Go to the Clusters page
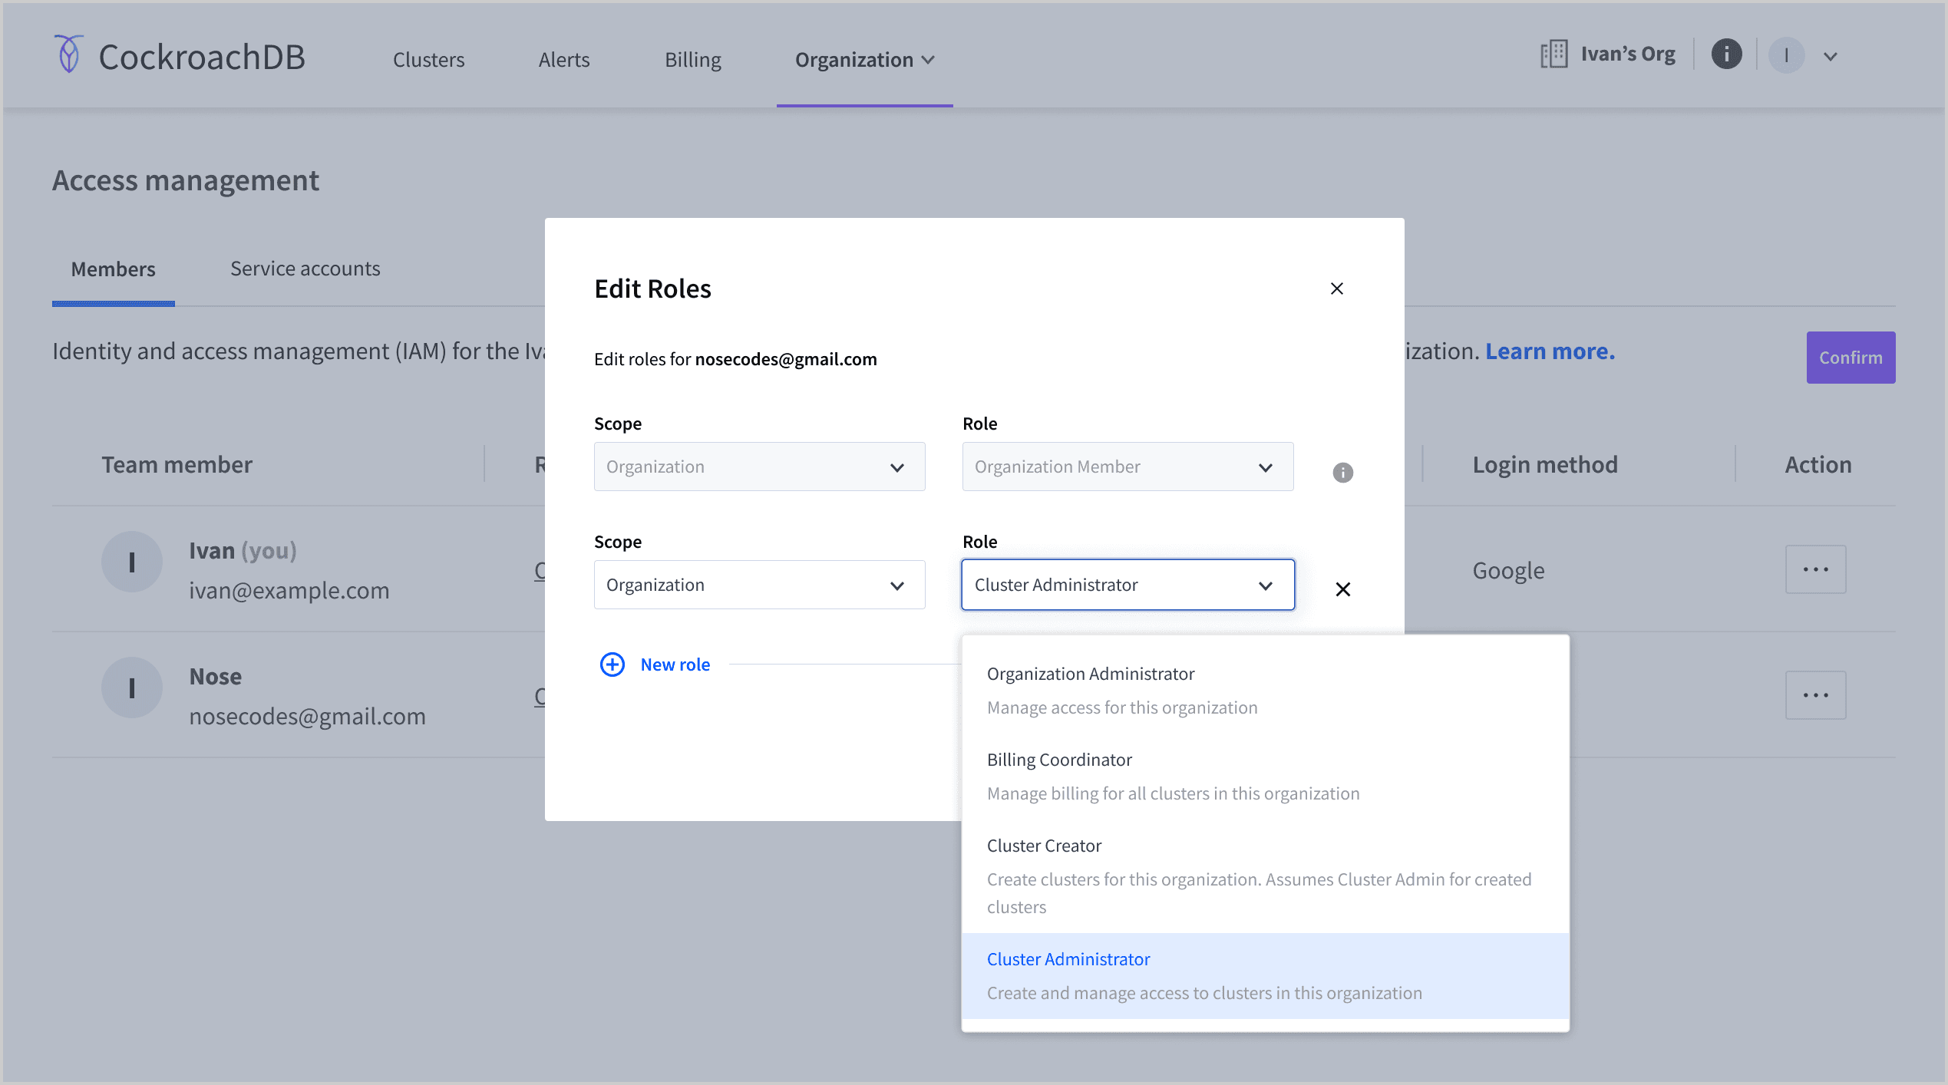Viewport: 1948px width, 1085px height. 429,60
